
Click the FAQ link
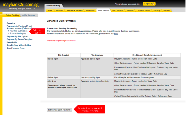(x=116, y=34)
